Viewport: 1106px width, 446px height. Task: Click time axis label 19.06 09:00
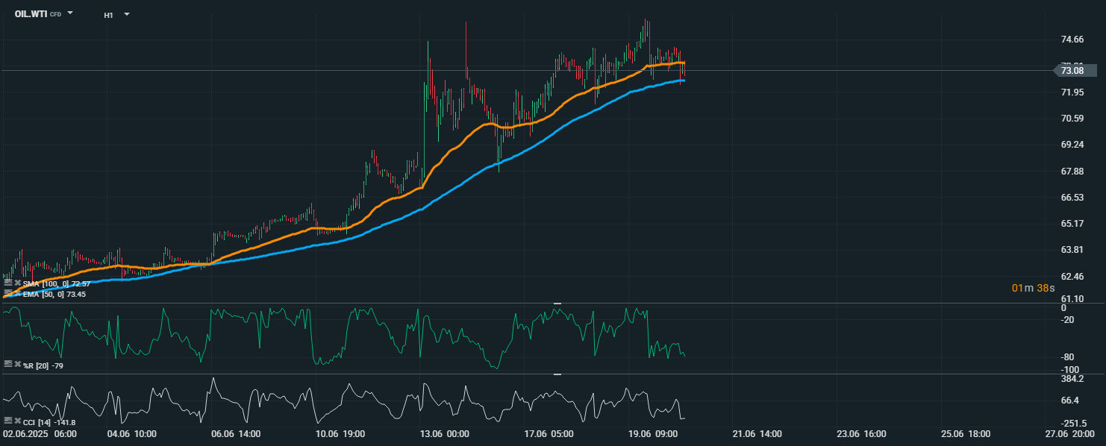[x=653, y=433]
